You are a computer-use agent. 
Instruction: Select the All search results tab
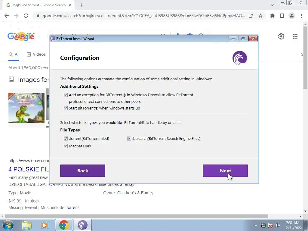(x=14, y=54)
